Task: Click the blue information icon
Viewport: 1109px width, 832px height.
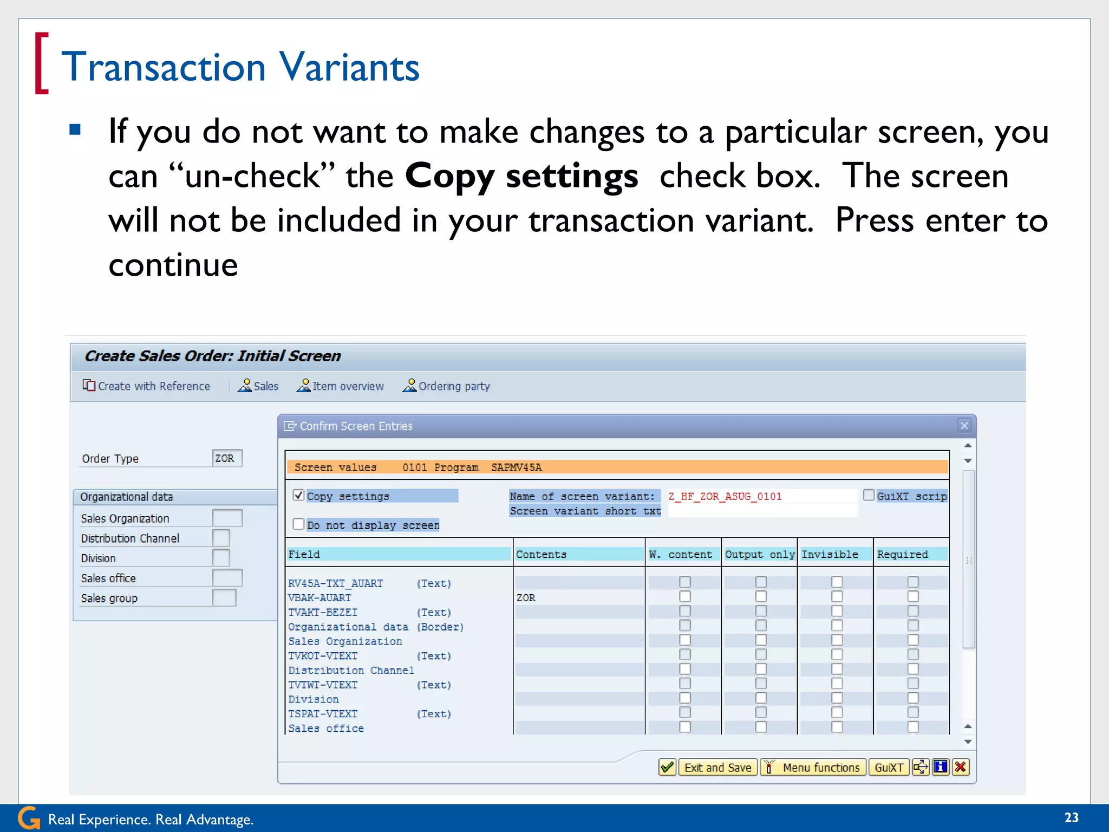Action: tap(941, 767)
